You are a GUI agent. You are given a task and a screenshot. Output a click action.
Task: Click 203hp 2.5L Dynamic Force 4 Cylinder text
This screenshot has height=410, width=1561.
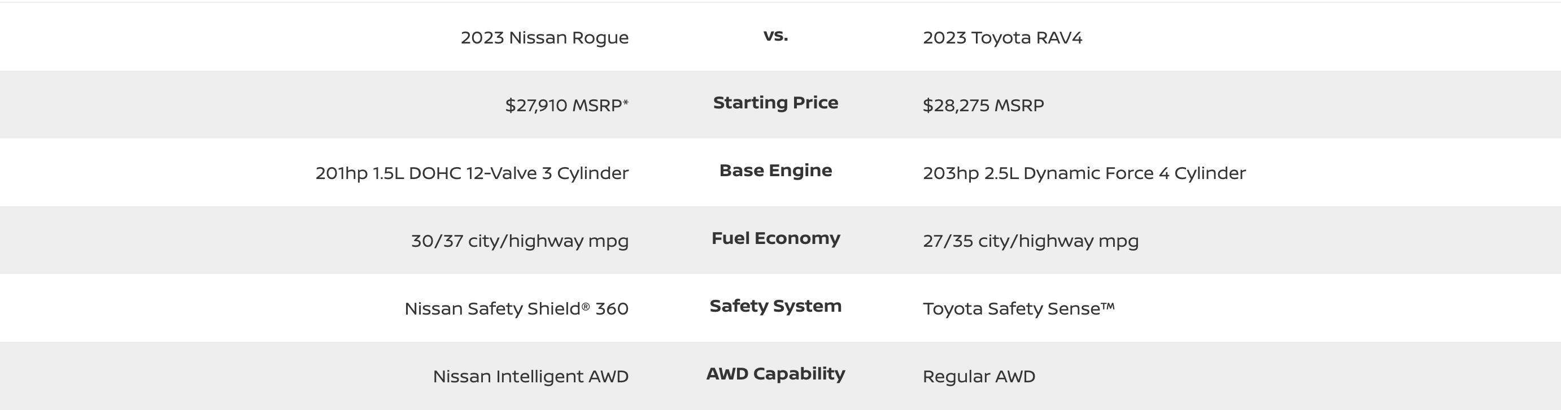pos(1084,173)
